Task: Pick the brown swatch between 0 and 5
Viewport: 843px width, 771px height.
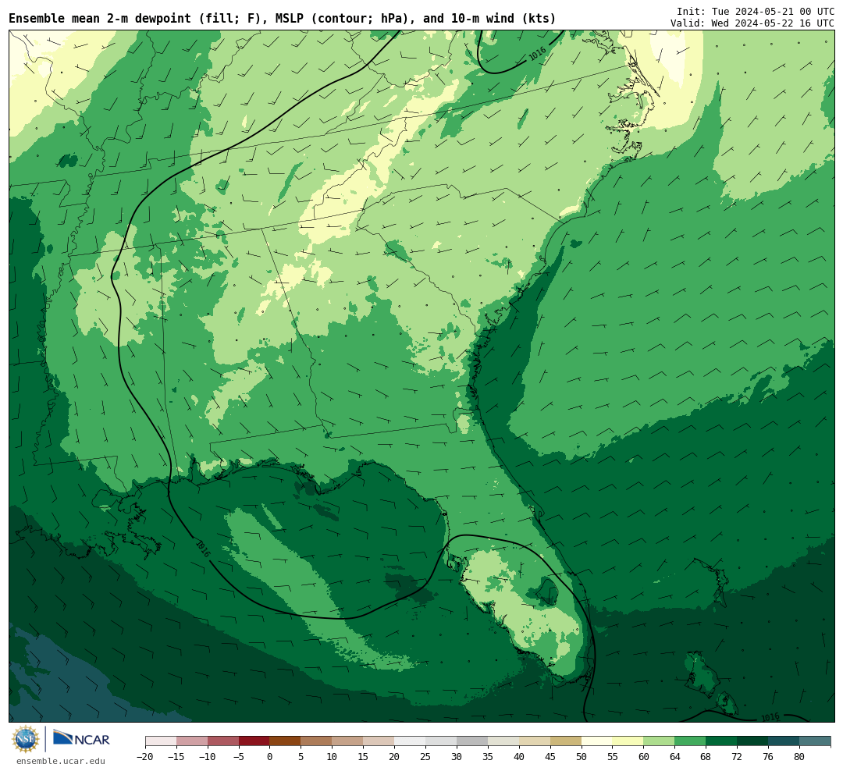Action: [286, 741]
